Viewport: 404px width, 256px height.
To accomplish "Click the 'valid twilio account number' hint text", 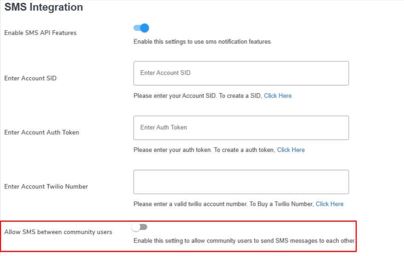I will [224, 204].
